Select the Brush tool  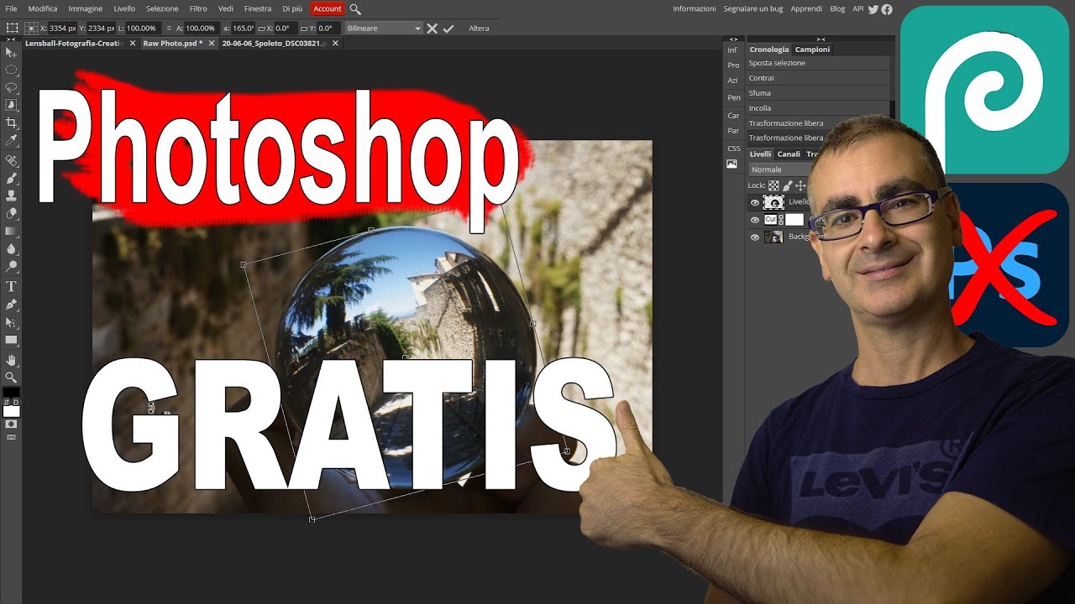[x=11, y=178]
